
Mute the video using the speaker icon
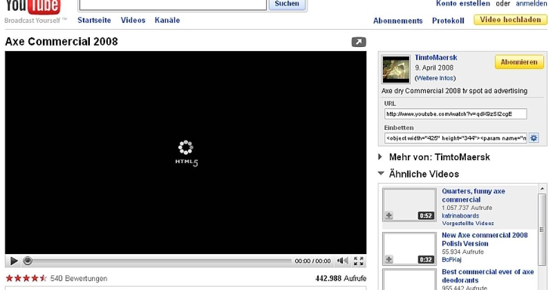pyautogui.click(x=342, y=261)
